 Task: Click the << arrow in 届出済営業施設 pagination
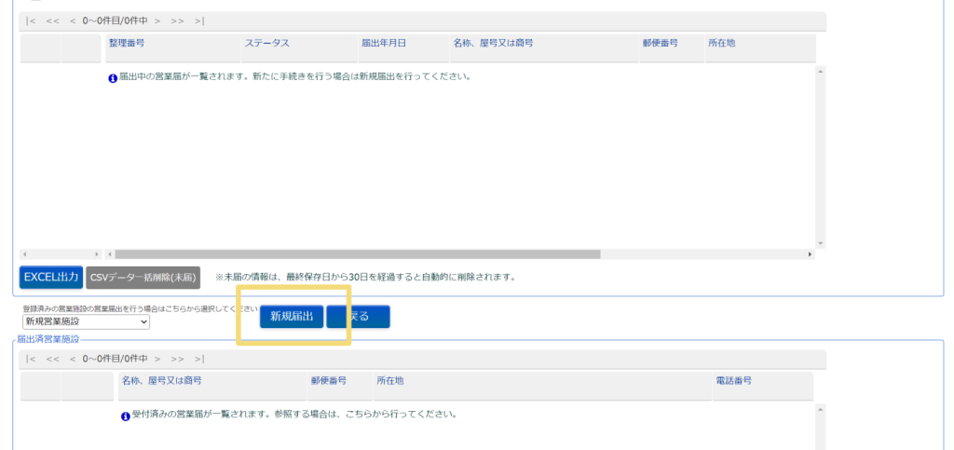52,359
